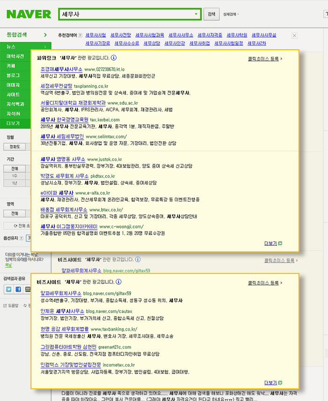Select 전체 under the 기간 filter
328x401 pixels.
15,169
